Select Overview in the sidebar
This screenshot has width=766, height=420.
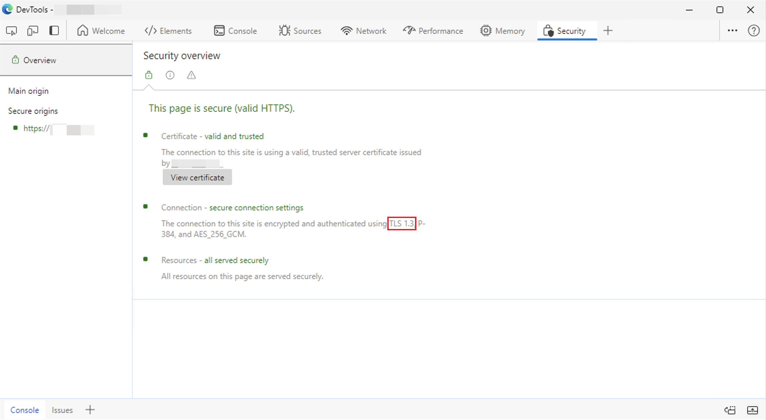pyautogui.click(x=39, y=60)
